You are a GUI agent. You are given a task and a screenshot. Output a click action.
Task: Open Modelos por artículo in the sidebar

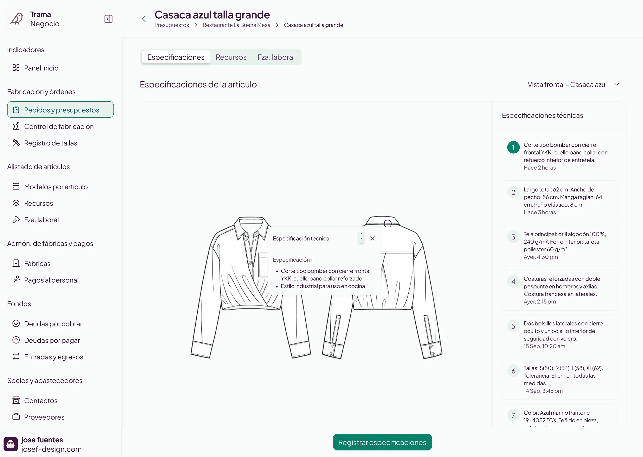(61, 187)
